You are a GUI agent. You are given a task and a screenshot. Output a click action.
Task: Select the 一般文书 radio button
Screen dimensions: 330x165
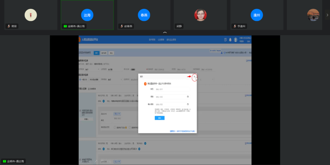80,79
